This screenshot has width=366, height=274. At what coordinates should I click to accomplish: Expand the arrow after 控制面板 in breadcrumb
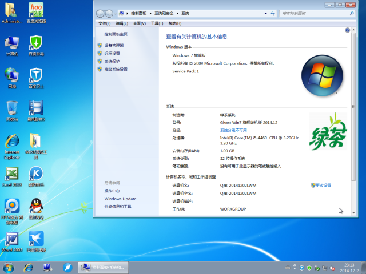(x=150, y=14)
